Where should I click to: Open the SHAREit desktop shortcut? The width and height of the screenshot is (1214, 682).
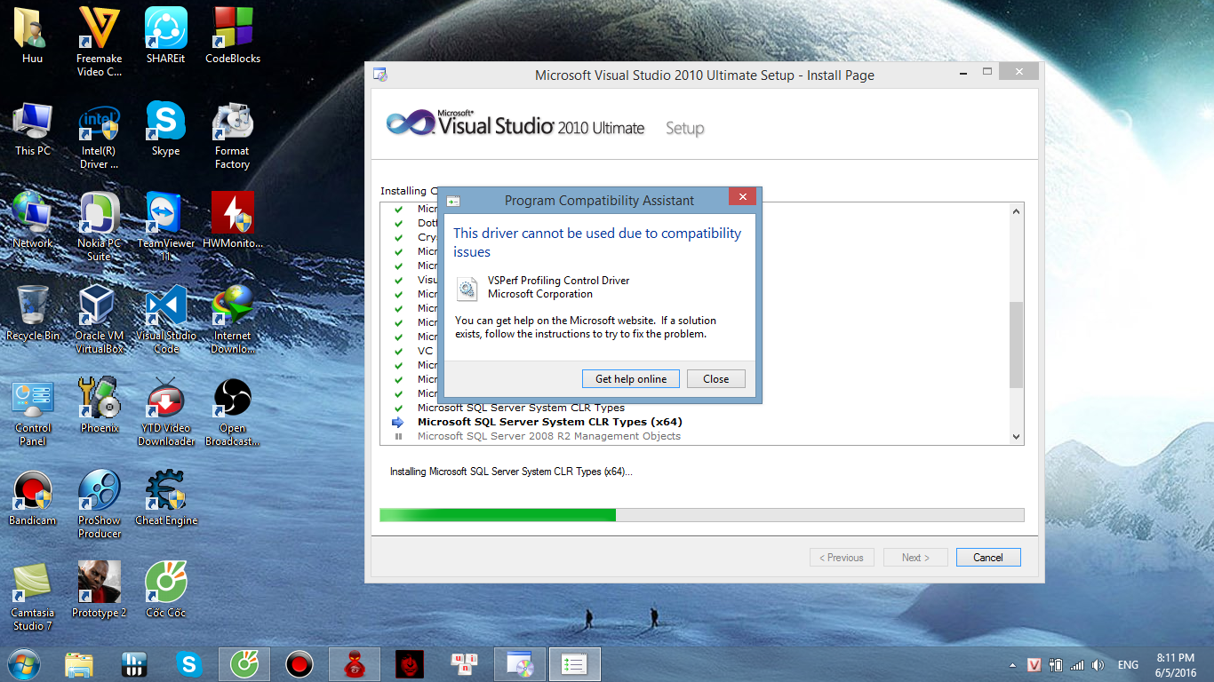pyautogui.click(x=165, y=36)
